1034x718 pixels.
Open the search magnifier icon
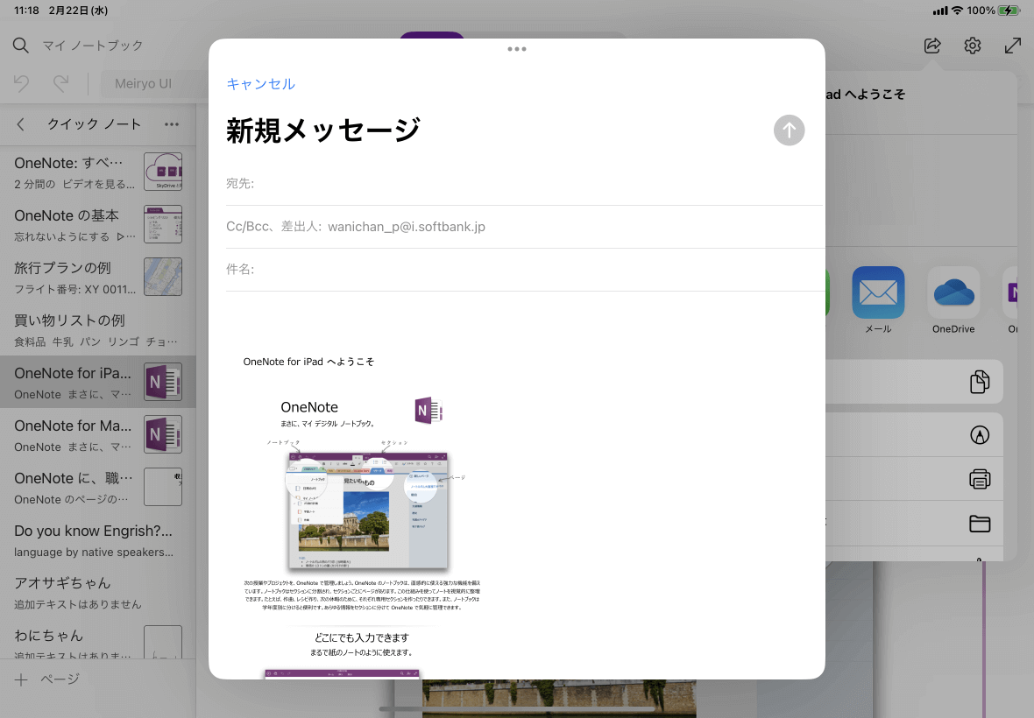click(x=20, y=46)
